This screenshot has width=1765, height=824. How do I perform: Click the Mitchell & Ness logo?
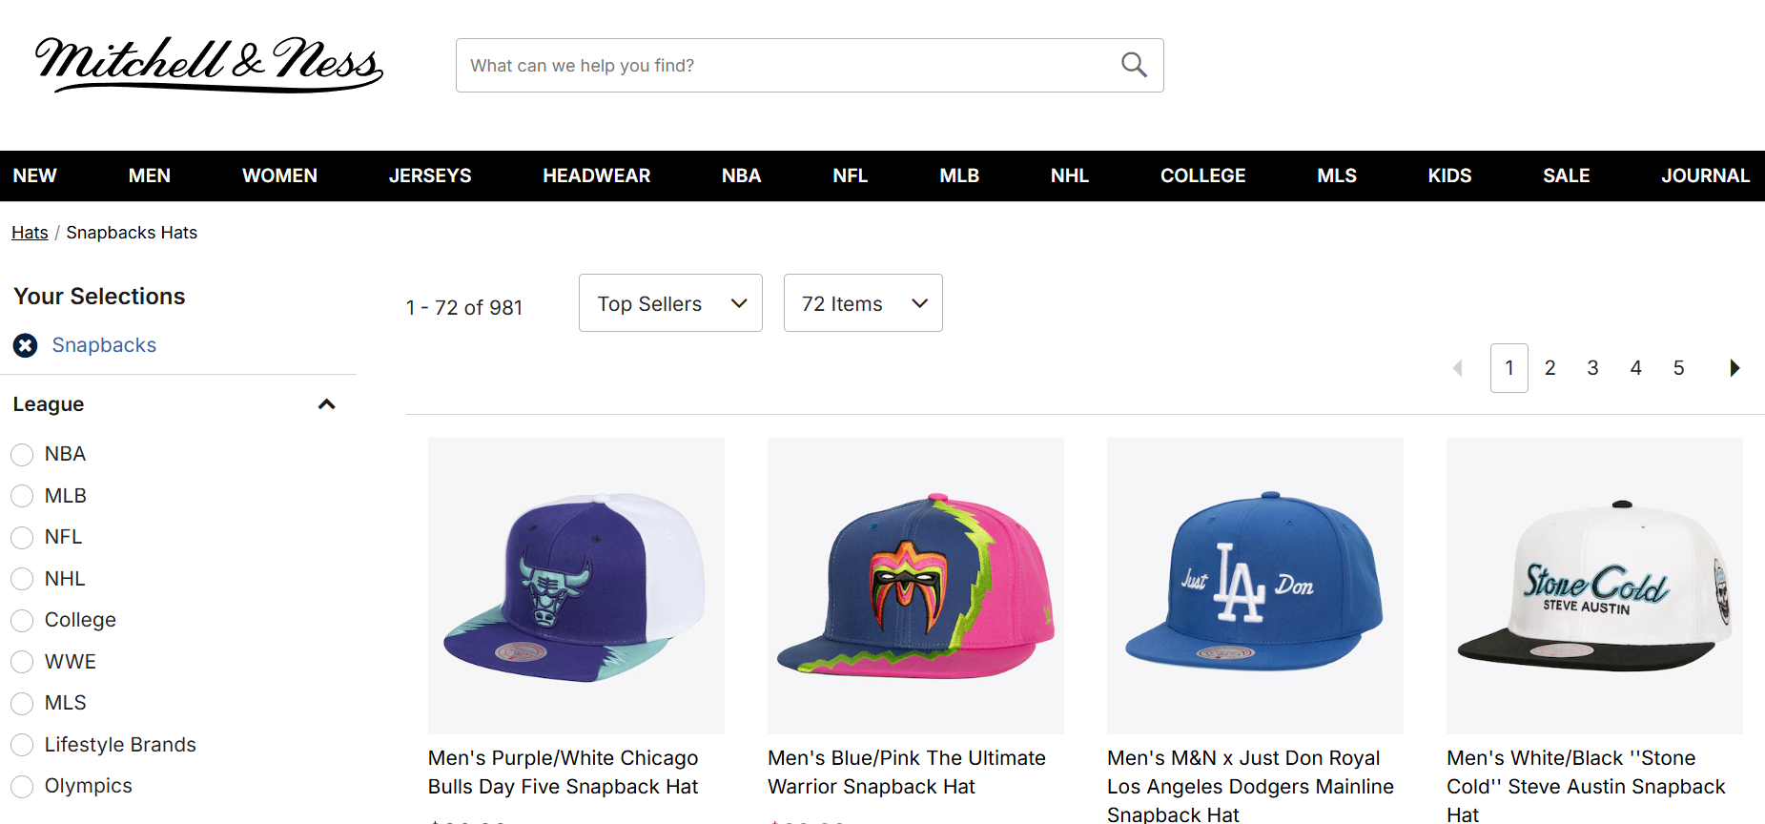point(209,64)
